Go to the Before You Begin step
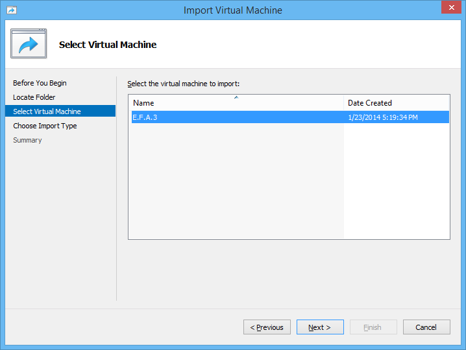This screenshot has height=350, width=466. tap(40, 83)
